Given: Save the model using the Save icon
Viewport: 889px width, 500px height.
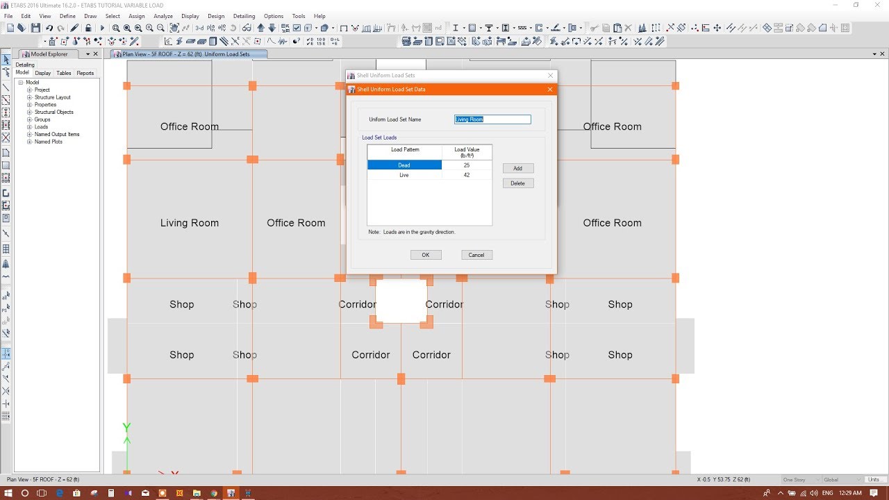Looking at the screenshot, I should coord(35,28).
